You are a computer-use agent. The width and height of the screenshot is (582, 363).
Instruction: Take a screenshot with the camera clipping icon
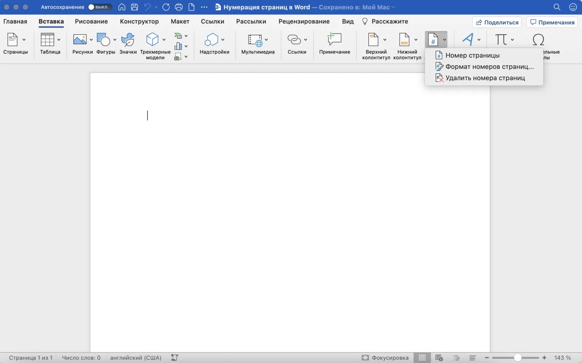[x=178, y=57]
